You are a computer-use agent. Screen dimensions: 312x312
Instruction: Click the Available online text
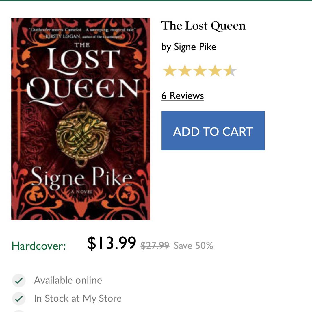68,280
